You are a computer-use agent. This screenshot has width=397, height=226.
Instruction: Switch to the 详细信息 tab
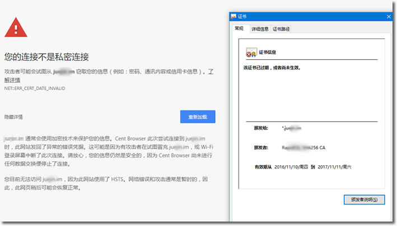coord(259,29)
